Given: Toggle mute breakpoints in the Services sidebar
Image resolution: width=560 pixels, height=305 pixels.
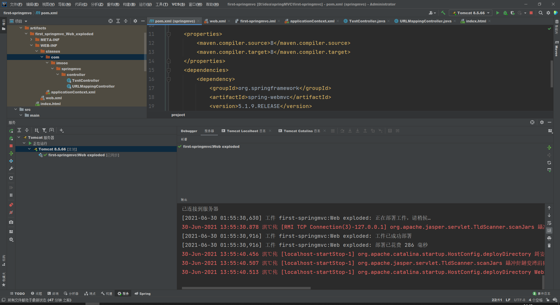Looking at the screenshot, I should point(11,212).
